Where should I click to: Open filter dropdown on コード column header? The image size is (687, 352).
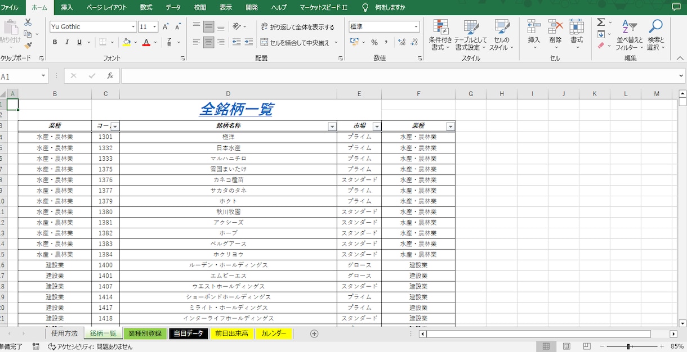(x=114, y=127)
